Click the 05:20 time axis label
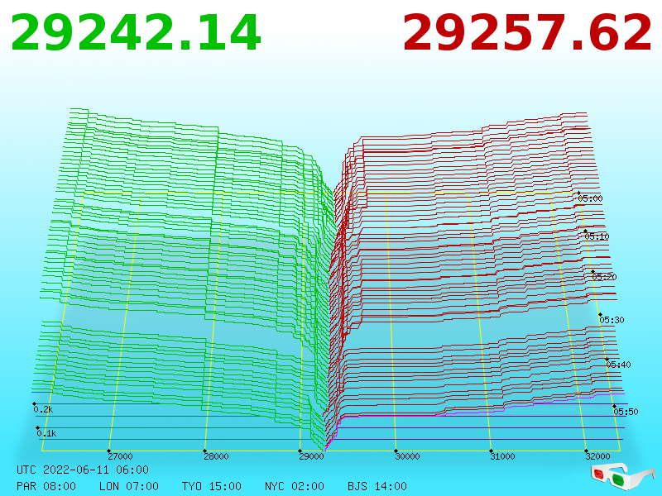The height and width of the screenshot is (496, 662). (604, 277)
